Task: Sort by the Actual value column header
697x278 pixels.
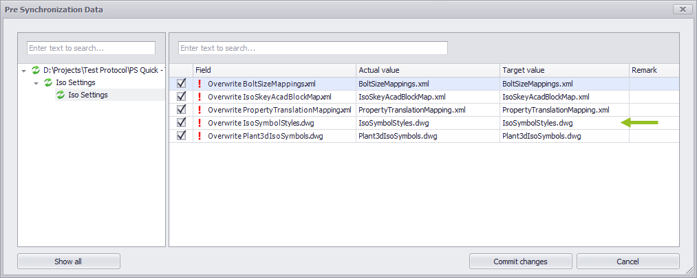Action: (x=427, y=70)
